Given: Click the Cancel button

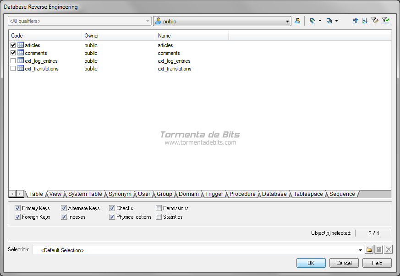Looking at the screenshot, I should point(344,263).
